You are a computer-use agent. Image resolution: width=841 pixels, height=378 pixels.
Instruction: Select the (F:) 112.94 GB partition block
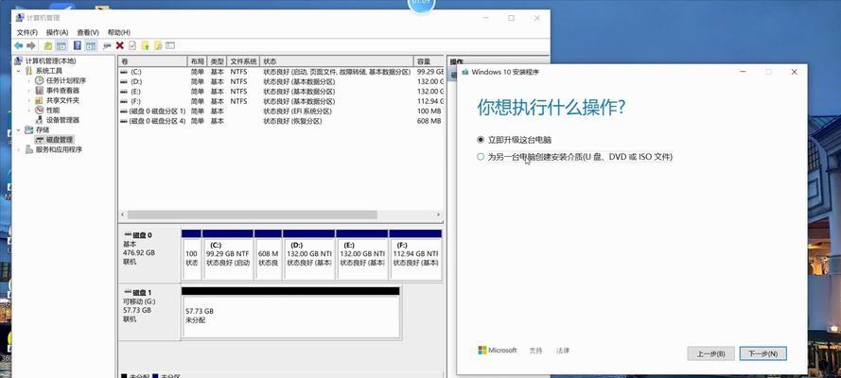click(x=415, y=255)
